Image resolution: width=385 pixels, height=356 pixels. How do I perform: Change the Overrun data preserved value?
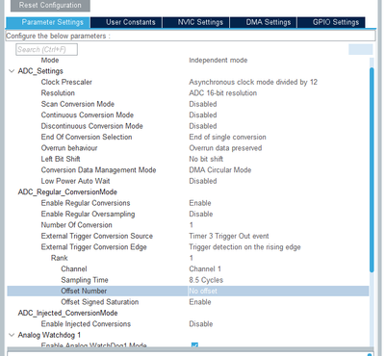point(225,148)
